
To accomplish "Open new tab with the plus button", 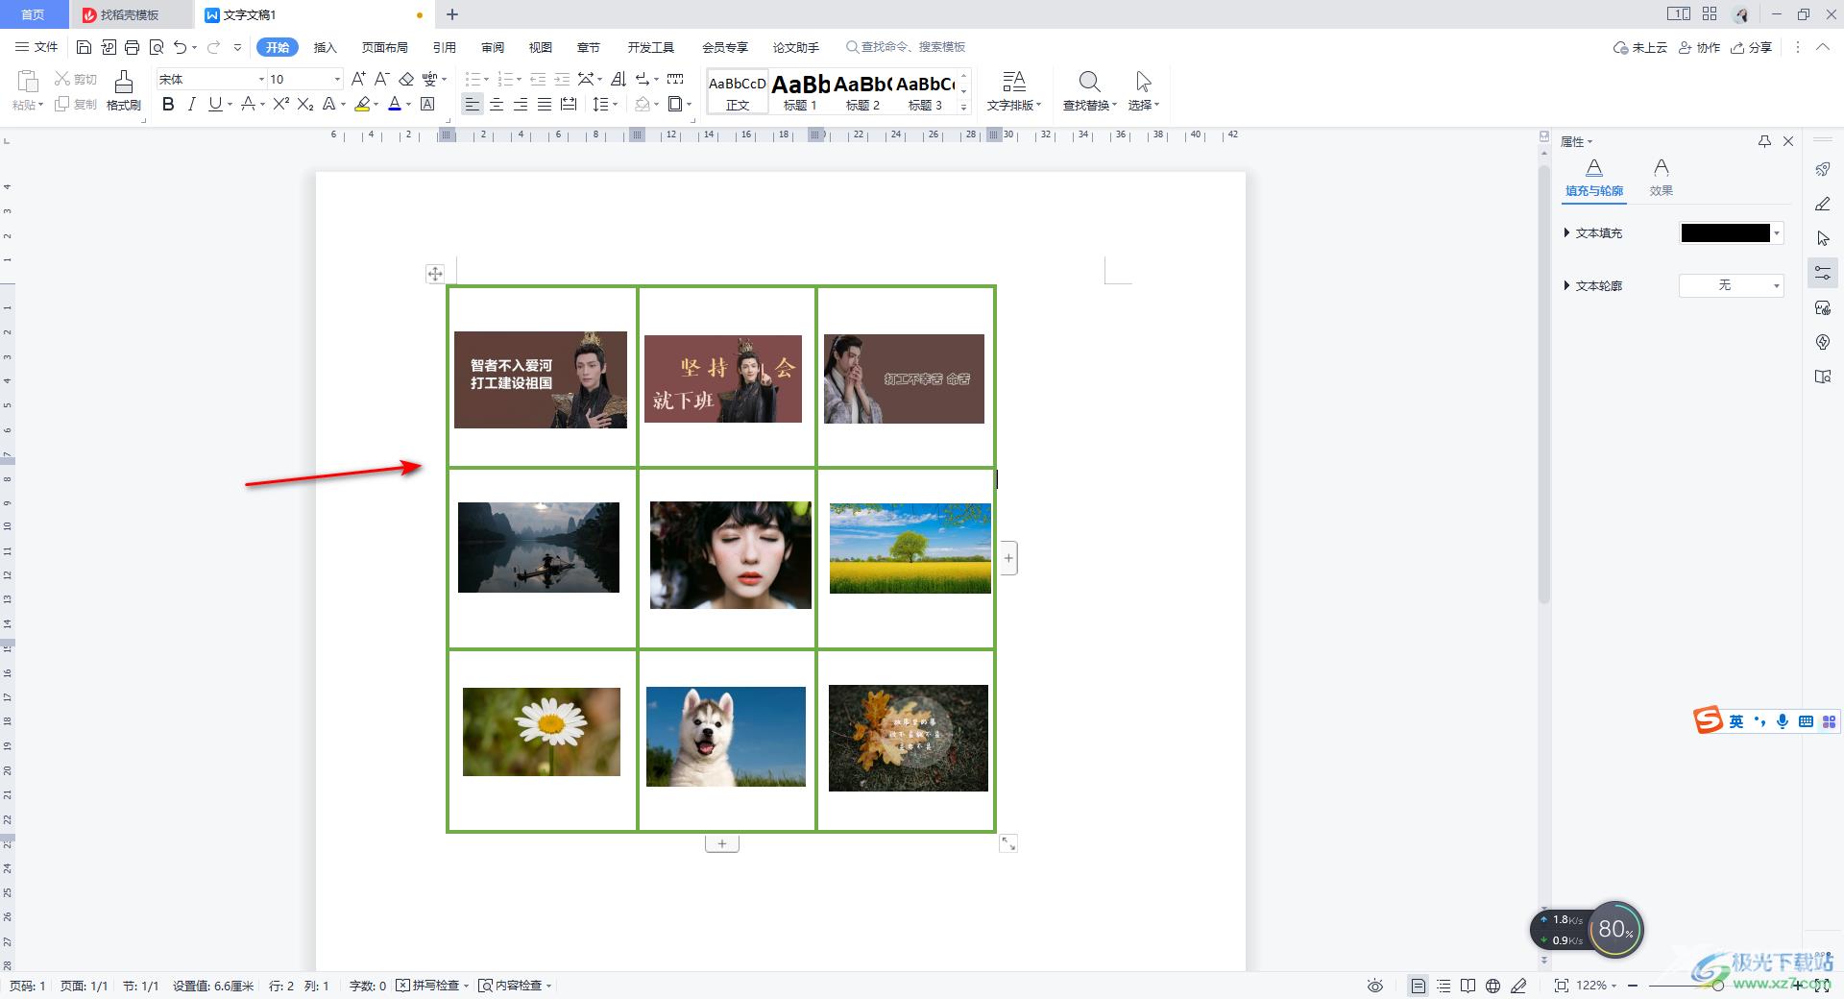I will [452, 14].
